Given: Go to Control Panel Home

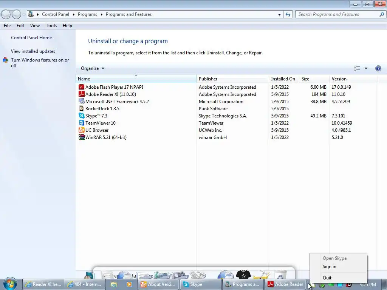Looking at the screenshot, I should [31, 38].
